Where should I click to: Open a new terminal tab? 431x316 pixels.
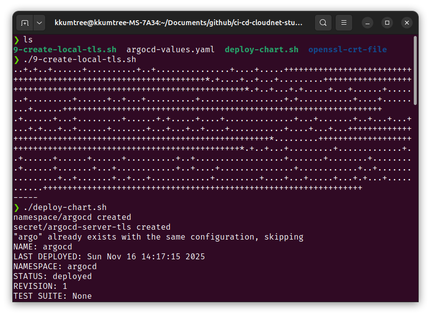click(25, 23)
